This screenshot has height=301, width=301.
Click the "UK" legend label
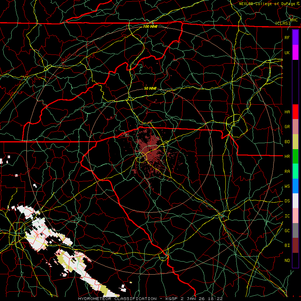[x=287, y=53]
